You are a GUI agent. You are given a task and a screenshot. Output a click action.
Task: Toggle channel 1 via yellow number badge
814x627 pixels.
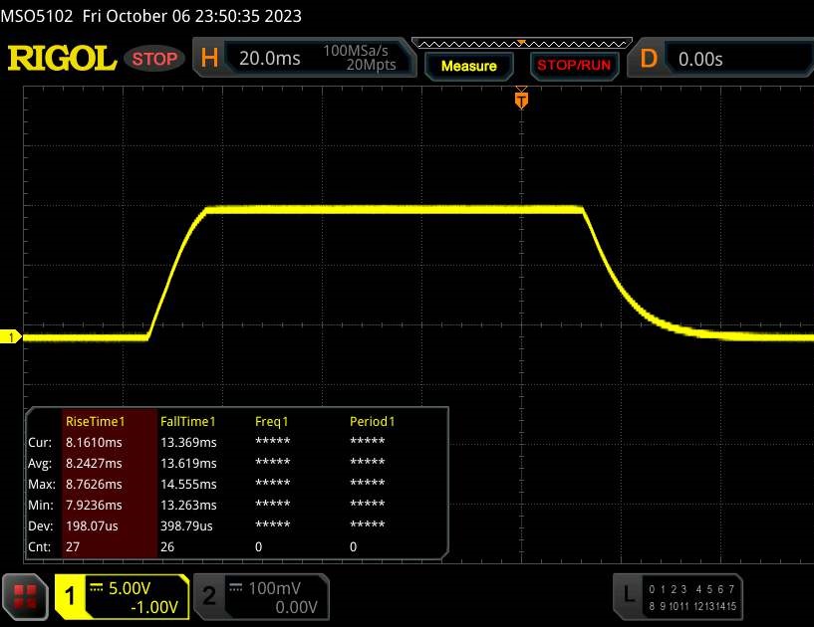pyautogui.click(x=70, y=596)
